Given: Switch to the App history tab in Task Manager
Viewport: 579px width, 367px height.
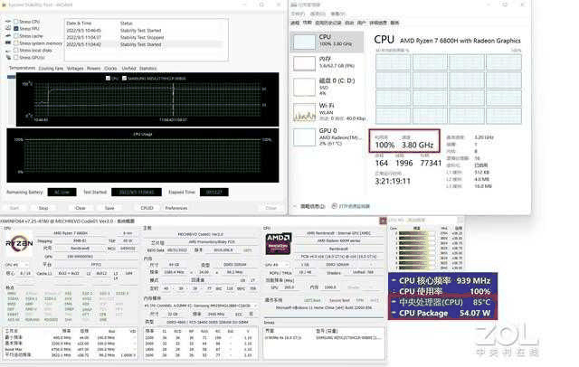Looking at the screenshot, I should pyautogui.click(x=328, y=23).
